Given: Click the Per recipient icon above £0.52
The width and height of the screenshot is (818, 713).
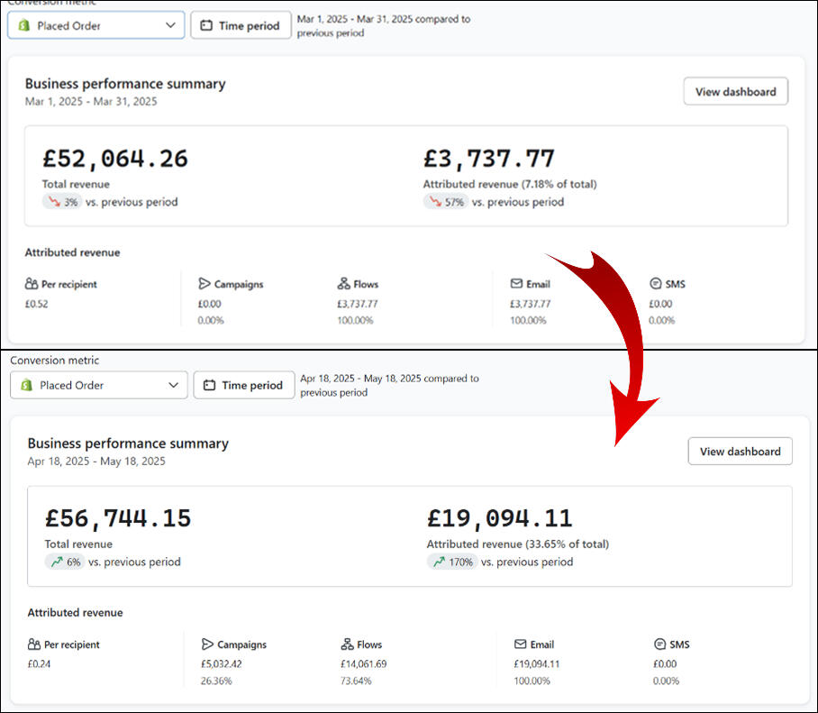Looking at the screenshot, I should [32, 284].
